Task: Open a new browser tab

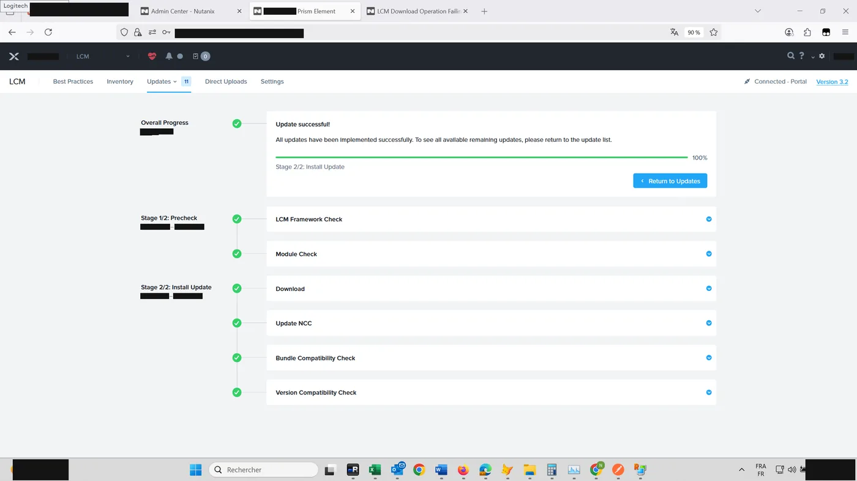Action: (484, 11)
